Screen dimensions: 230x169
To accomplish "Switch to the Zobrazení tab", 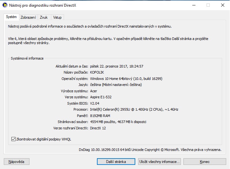I will [x=28, y=17].
